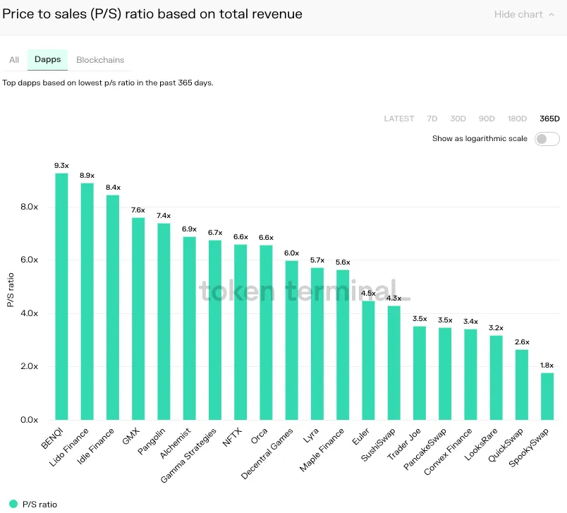The image size is (567, 513).
Task: Switch to the All tab
Action: tap(14, 60)
